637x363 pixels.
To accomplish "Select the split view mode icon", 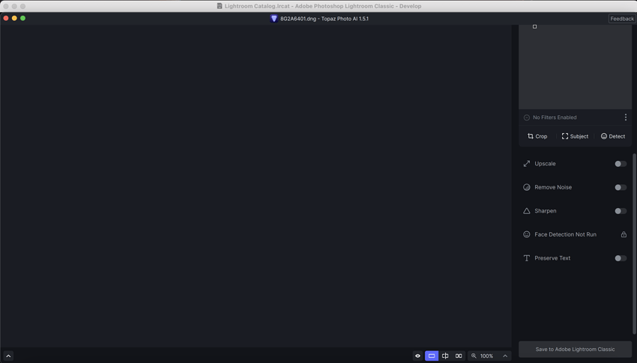I will pos(445,356).
